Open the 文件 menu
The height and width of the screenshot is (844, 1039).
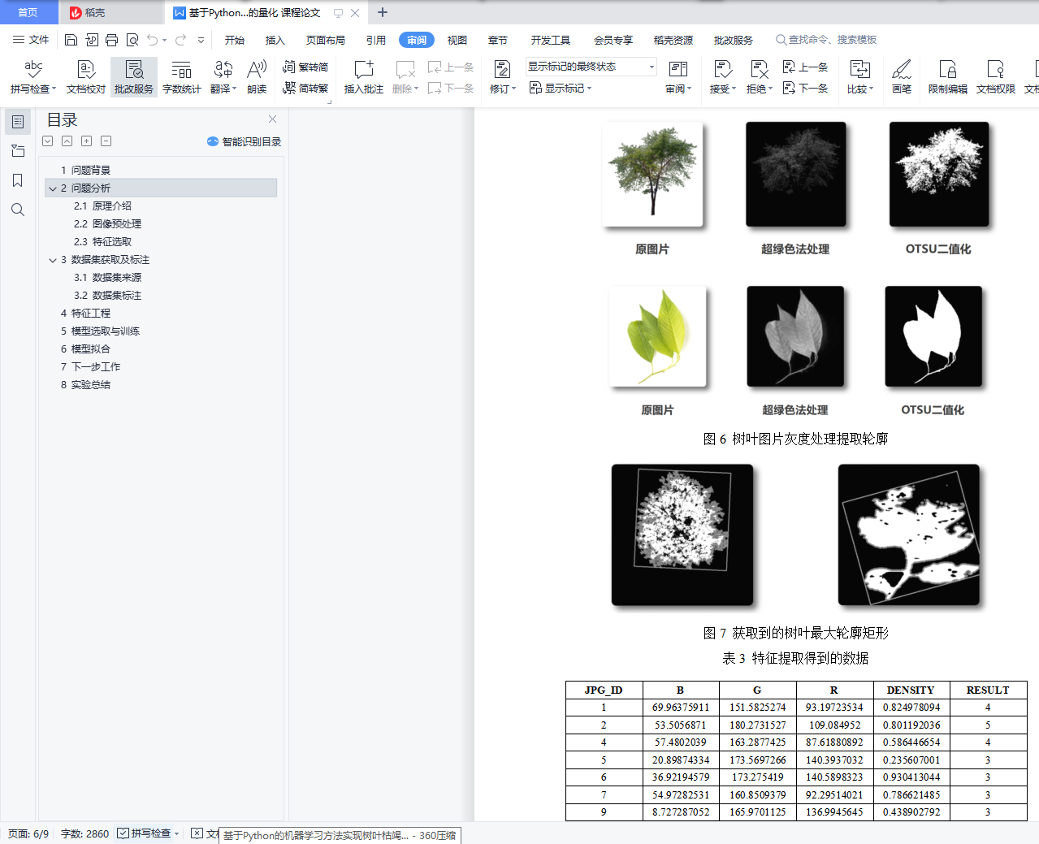click(31, 40)
